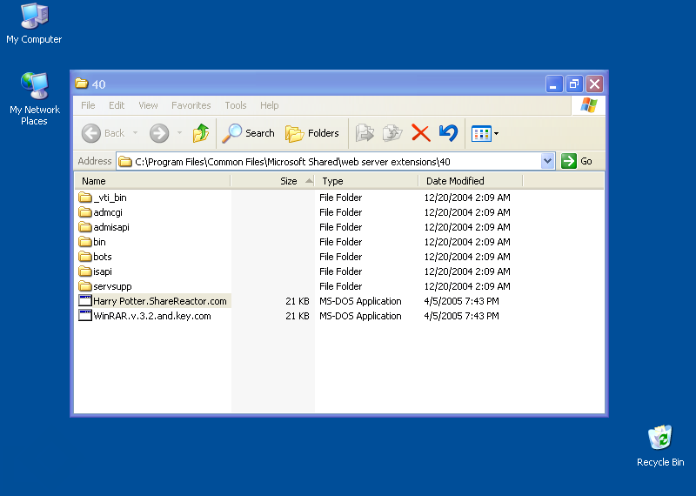Click the Restore Down window button

point(574,84)
